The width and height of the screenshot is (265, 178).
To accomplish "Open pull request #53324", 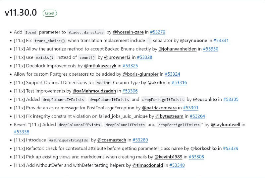I will [x=172, y=74].
